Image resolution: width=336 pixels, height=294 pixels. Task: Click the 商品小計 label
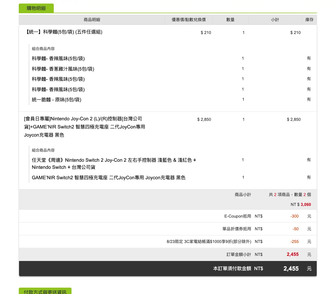(243, 195)
